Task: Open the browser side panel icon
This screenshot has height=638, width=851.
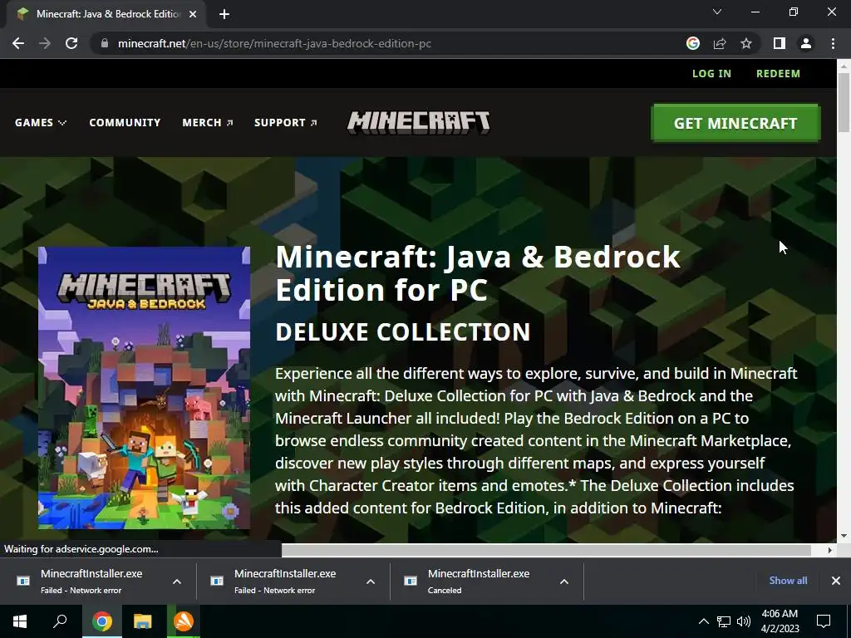Action: 780,43
